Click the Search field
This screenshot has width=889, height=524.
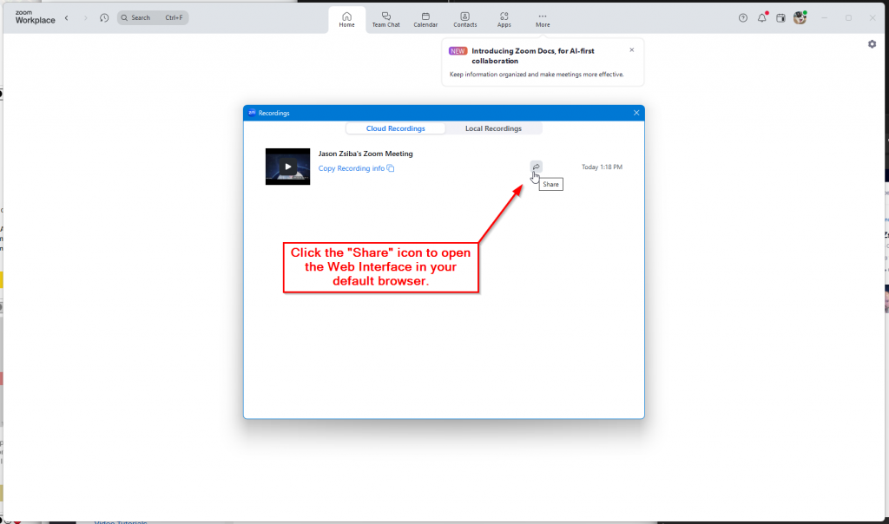[x=153, y=17]
